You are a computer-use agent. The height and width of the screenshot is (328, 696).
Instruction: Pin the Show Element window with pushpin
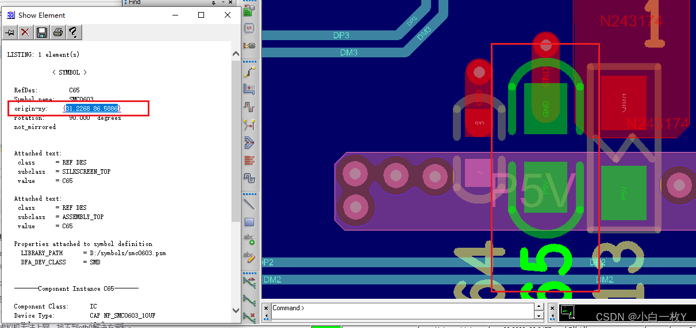pos(10,33)
